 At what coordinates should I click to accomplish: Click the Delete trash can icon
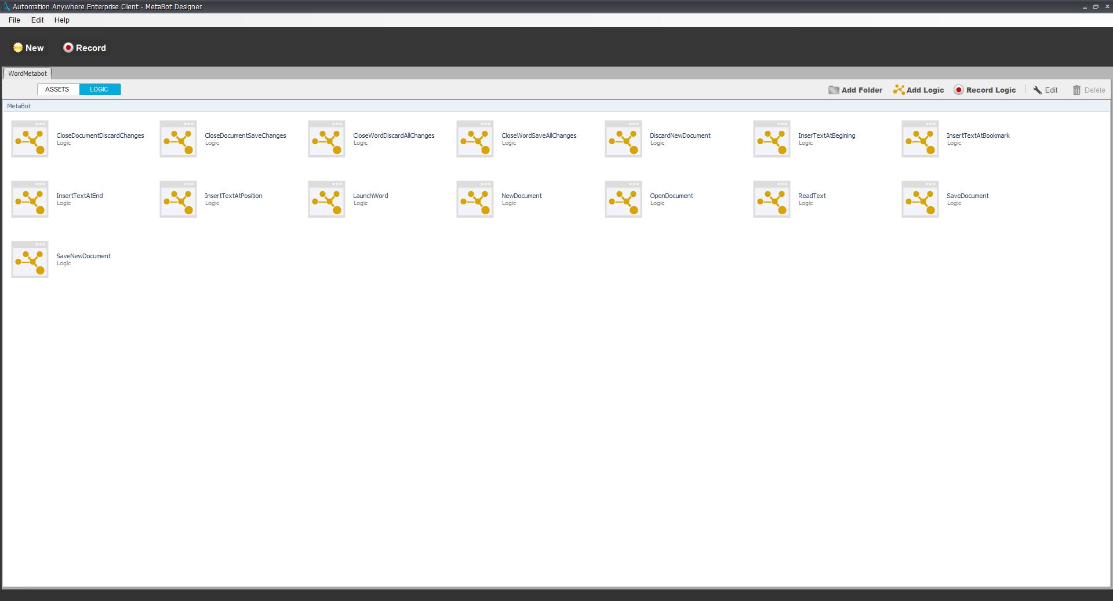(x=1076, y=90)
